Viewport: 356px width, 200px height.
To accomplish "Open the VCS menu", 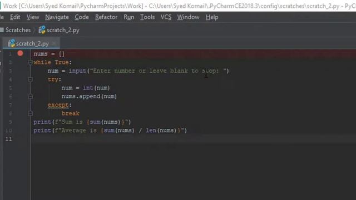I will pos(166,17).
